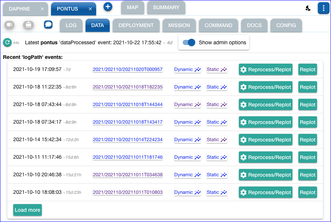Click the ship vehicle icon

pos(29,25)
